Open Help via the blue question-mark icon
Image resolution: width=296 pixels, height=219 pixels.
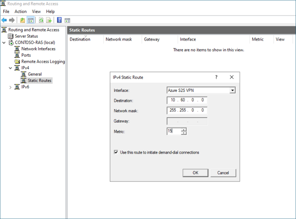(59, 20)
